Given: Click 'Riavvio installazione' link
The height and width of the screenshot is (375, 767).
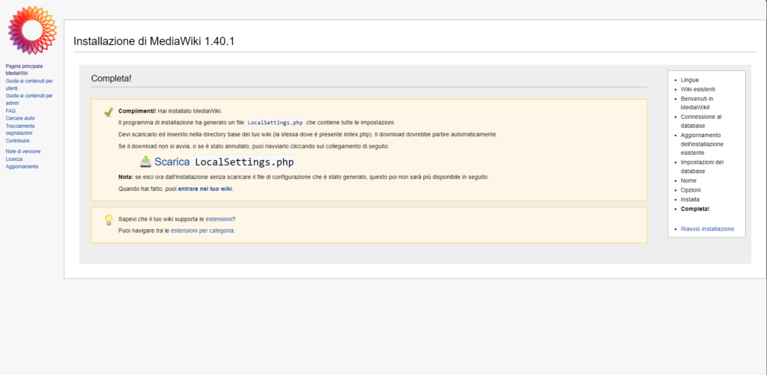Looking at the screenshot, I should 707,229.
